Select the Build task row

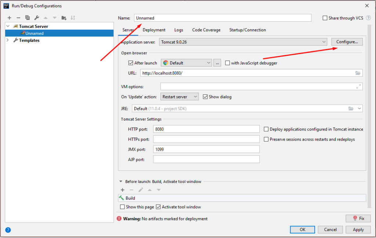[x=242, y=198]
